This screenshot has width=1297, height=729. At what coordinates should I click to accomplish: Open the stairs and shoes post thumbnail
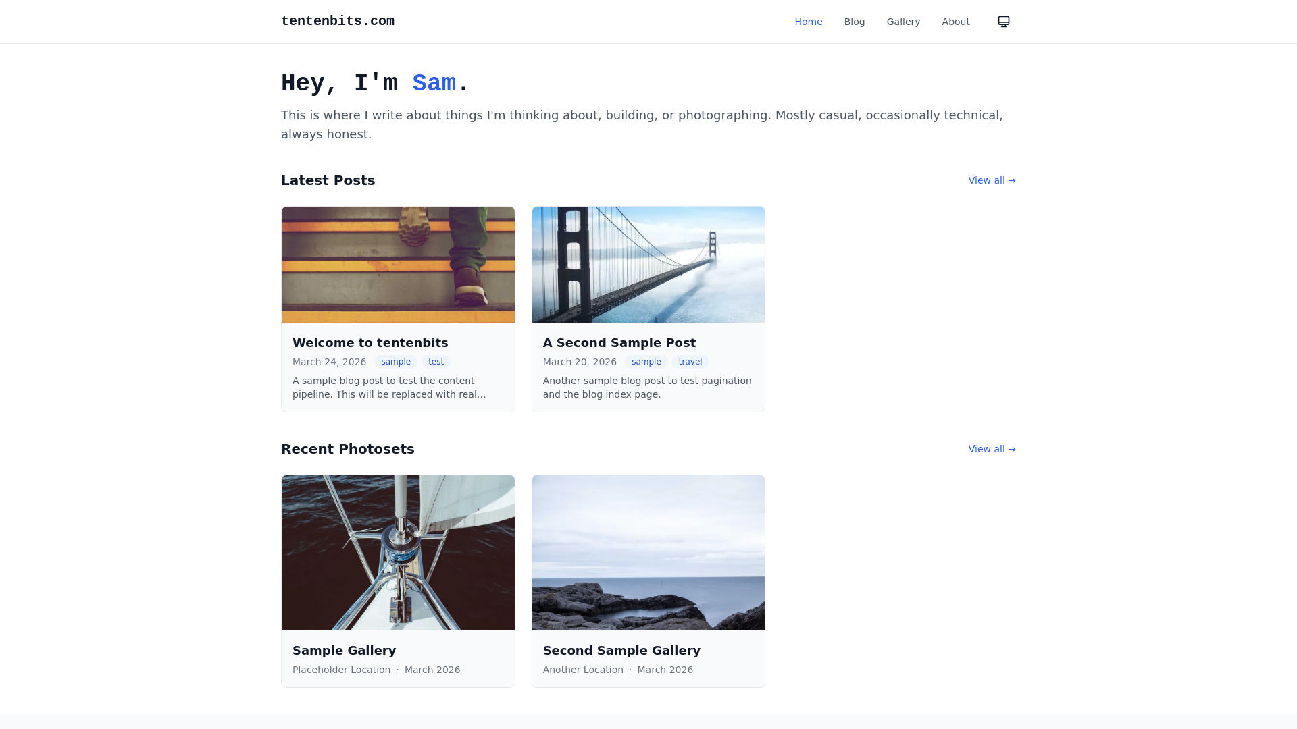[x=398, y=265]
